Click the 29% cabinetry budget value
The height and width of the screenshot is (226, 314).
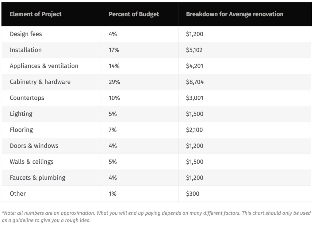(x=114, y=82)
